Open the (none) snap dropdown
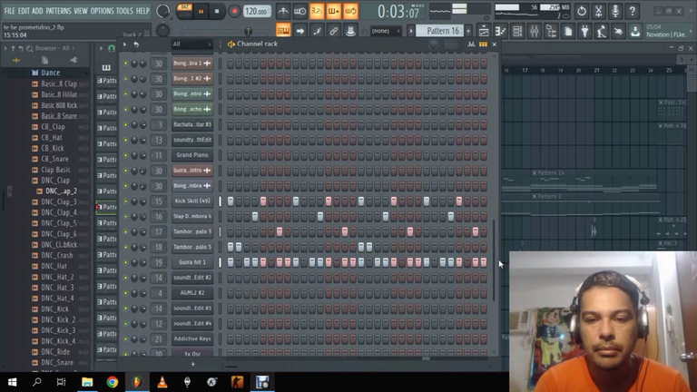The width and height of the screenshot is (697, 392). [385, 31]
